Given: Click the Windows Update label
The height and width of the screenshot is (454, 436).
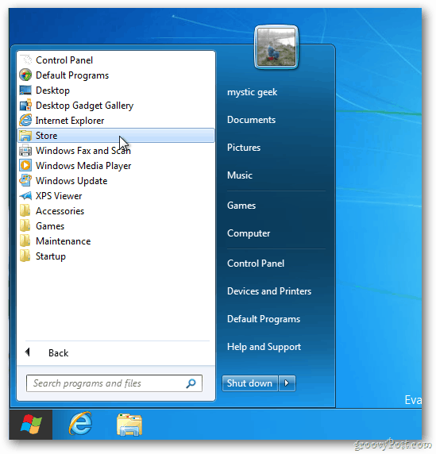Looking at the screenshot, I should (71, 181).
